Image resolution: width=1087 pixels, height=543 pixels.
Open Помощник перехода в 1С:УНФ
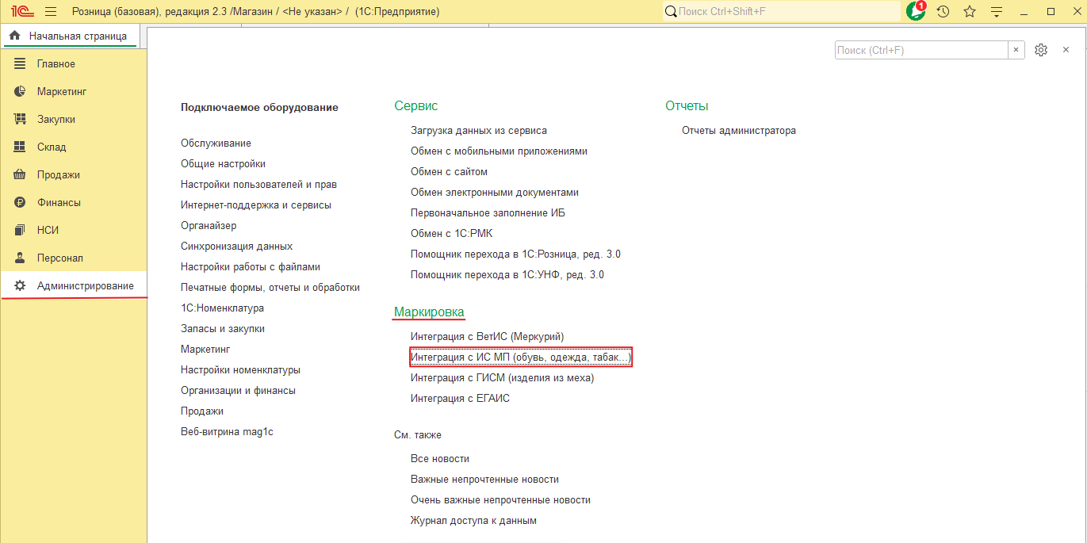pos(507,275)
